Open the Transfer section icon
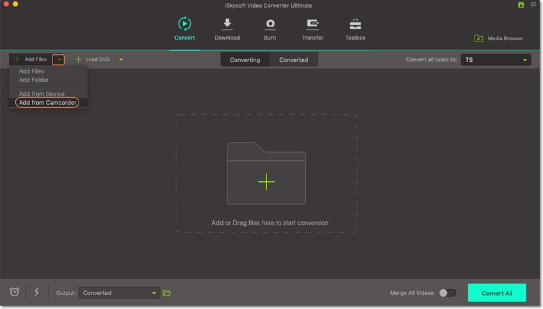This screenshot has height=309, width=543. coord(312,24)
